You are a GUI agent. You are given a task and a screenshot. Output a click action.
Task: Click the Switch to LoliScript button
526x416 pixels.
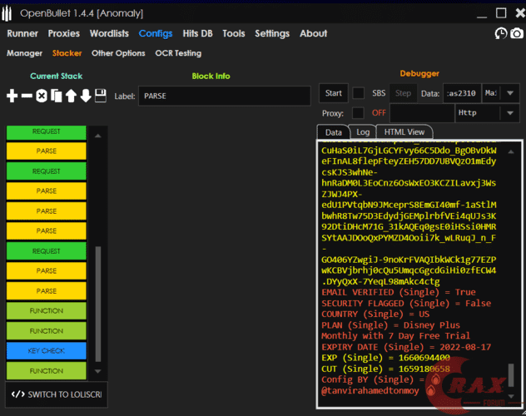pyautogui.click(x=56, y=394)
